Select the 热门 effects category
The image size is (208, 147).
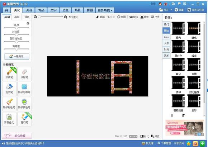166,24
